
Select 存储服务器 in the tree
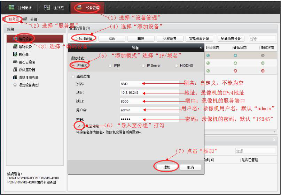tap(27, 70)
